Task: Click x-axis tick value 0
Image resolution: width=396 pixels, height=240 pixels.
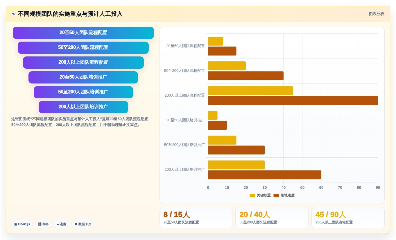Action: coord(208,188)
